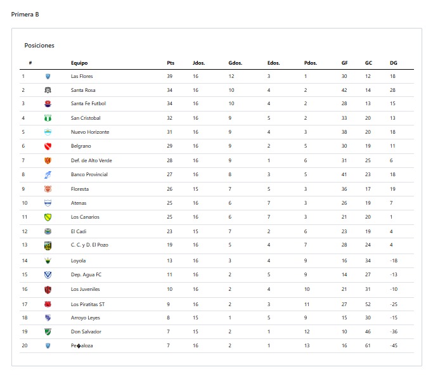
Task: Select the Loyola team row name
Action: (x=78, y=261)
